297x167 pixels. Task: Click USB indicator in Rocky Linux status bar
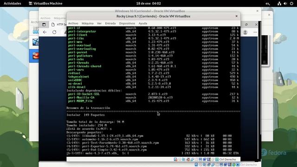192,159
